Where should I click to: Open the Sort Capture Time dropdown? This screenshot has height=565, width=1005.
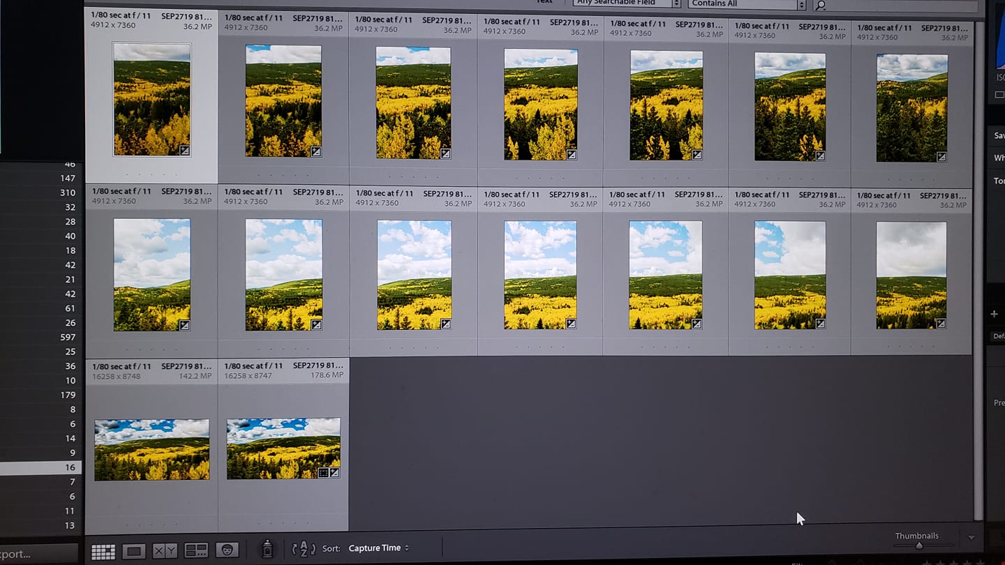(378, 548)
